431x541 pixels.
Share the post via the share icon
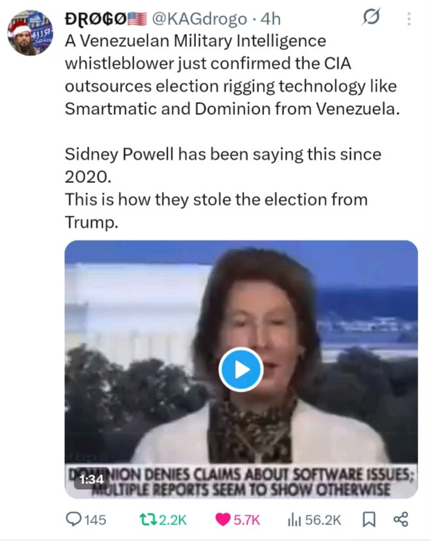tap(400, 519)
